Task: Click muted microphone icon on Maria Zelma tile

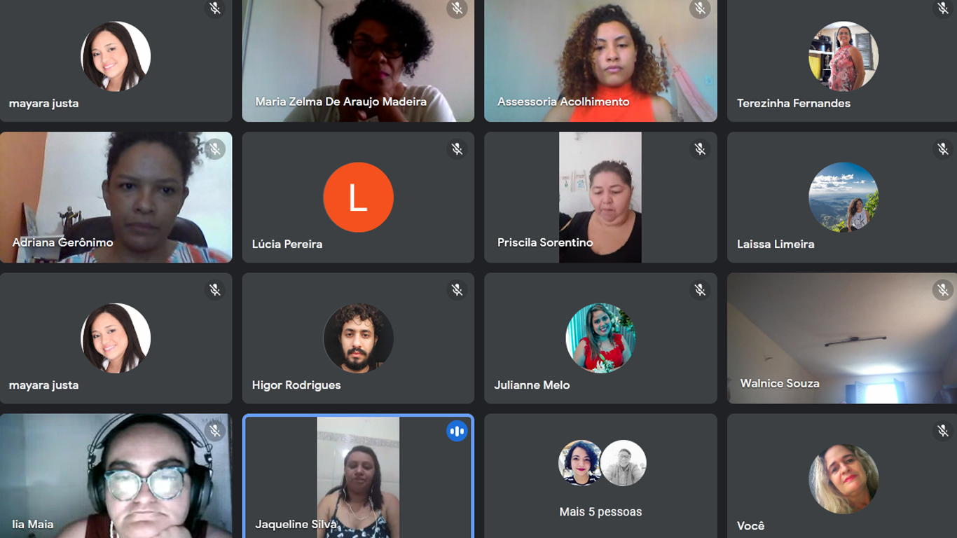Action: point(457,8)
